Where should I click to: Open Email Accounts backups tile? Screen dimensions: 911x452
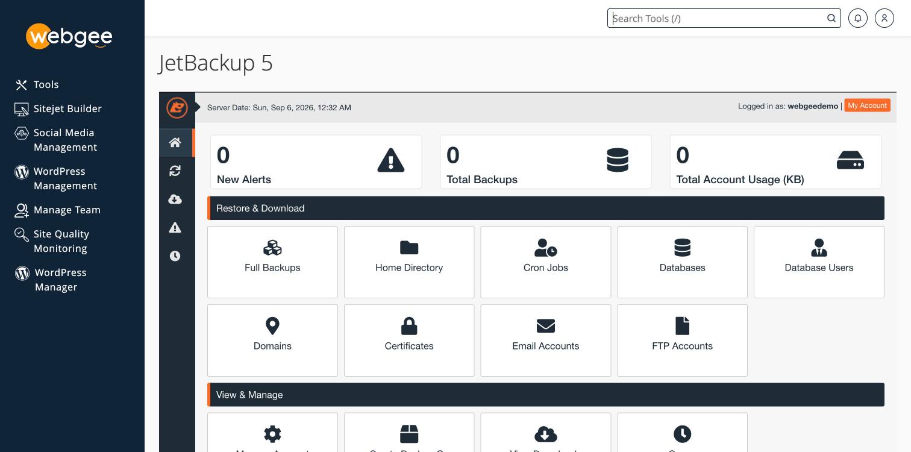point(546,341)
